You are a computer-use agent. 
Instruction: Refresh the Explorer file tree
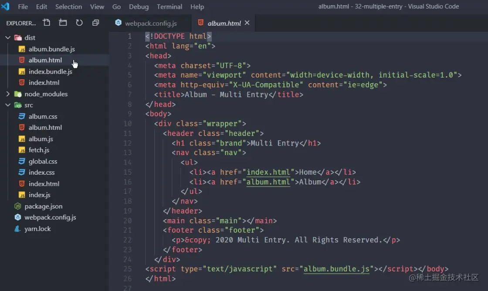[x=79, y=22]
